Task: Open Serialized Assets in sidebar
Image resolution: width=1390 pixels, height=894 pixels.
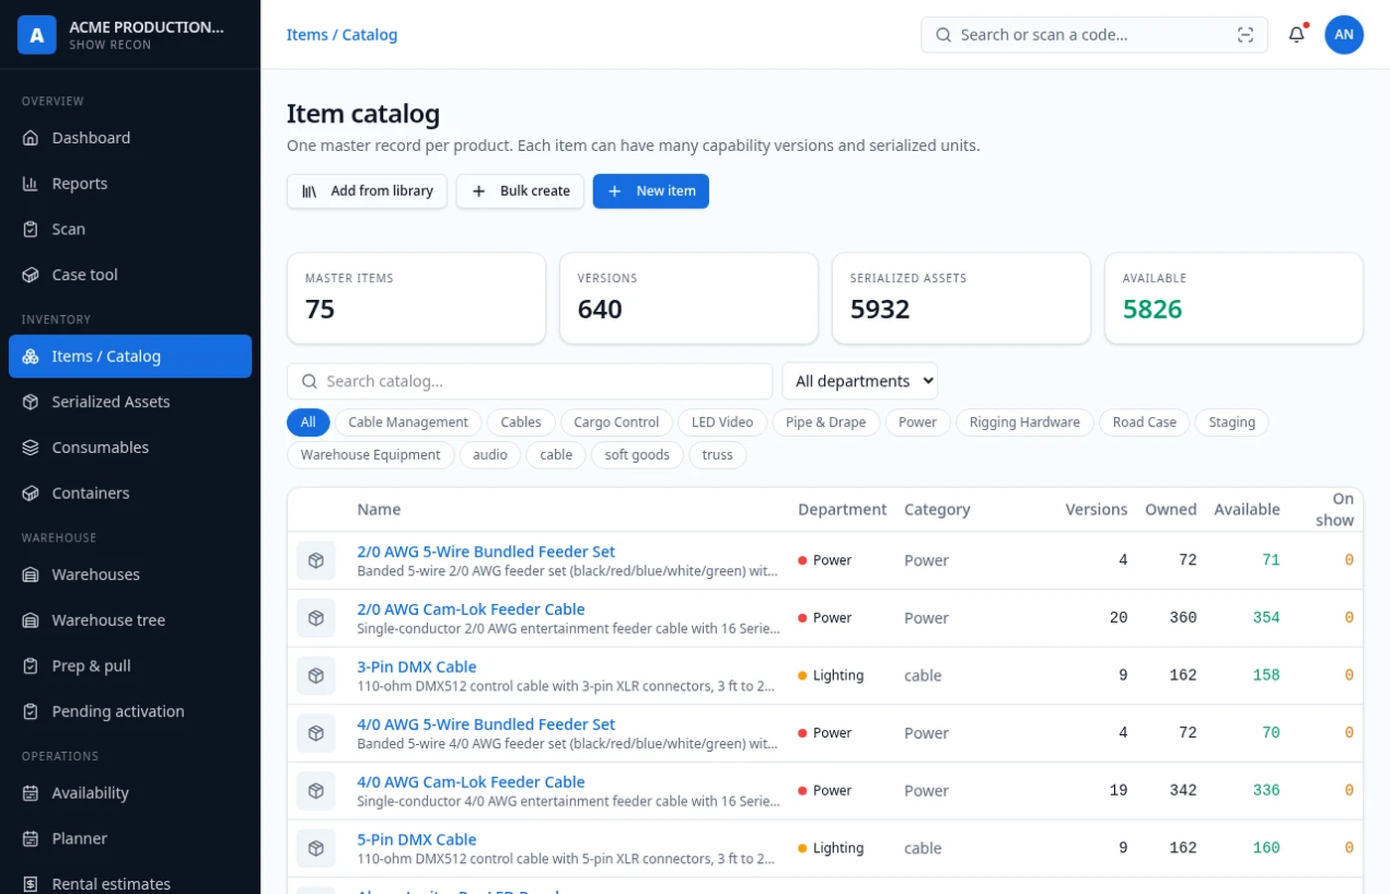Action: coord(130,402)
